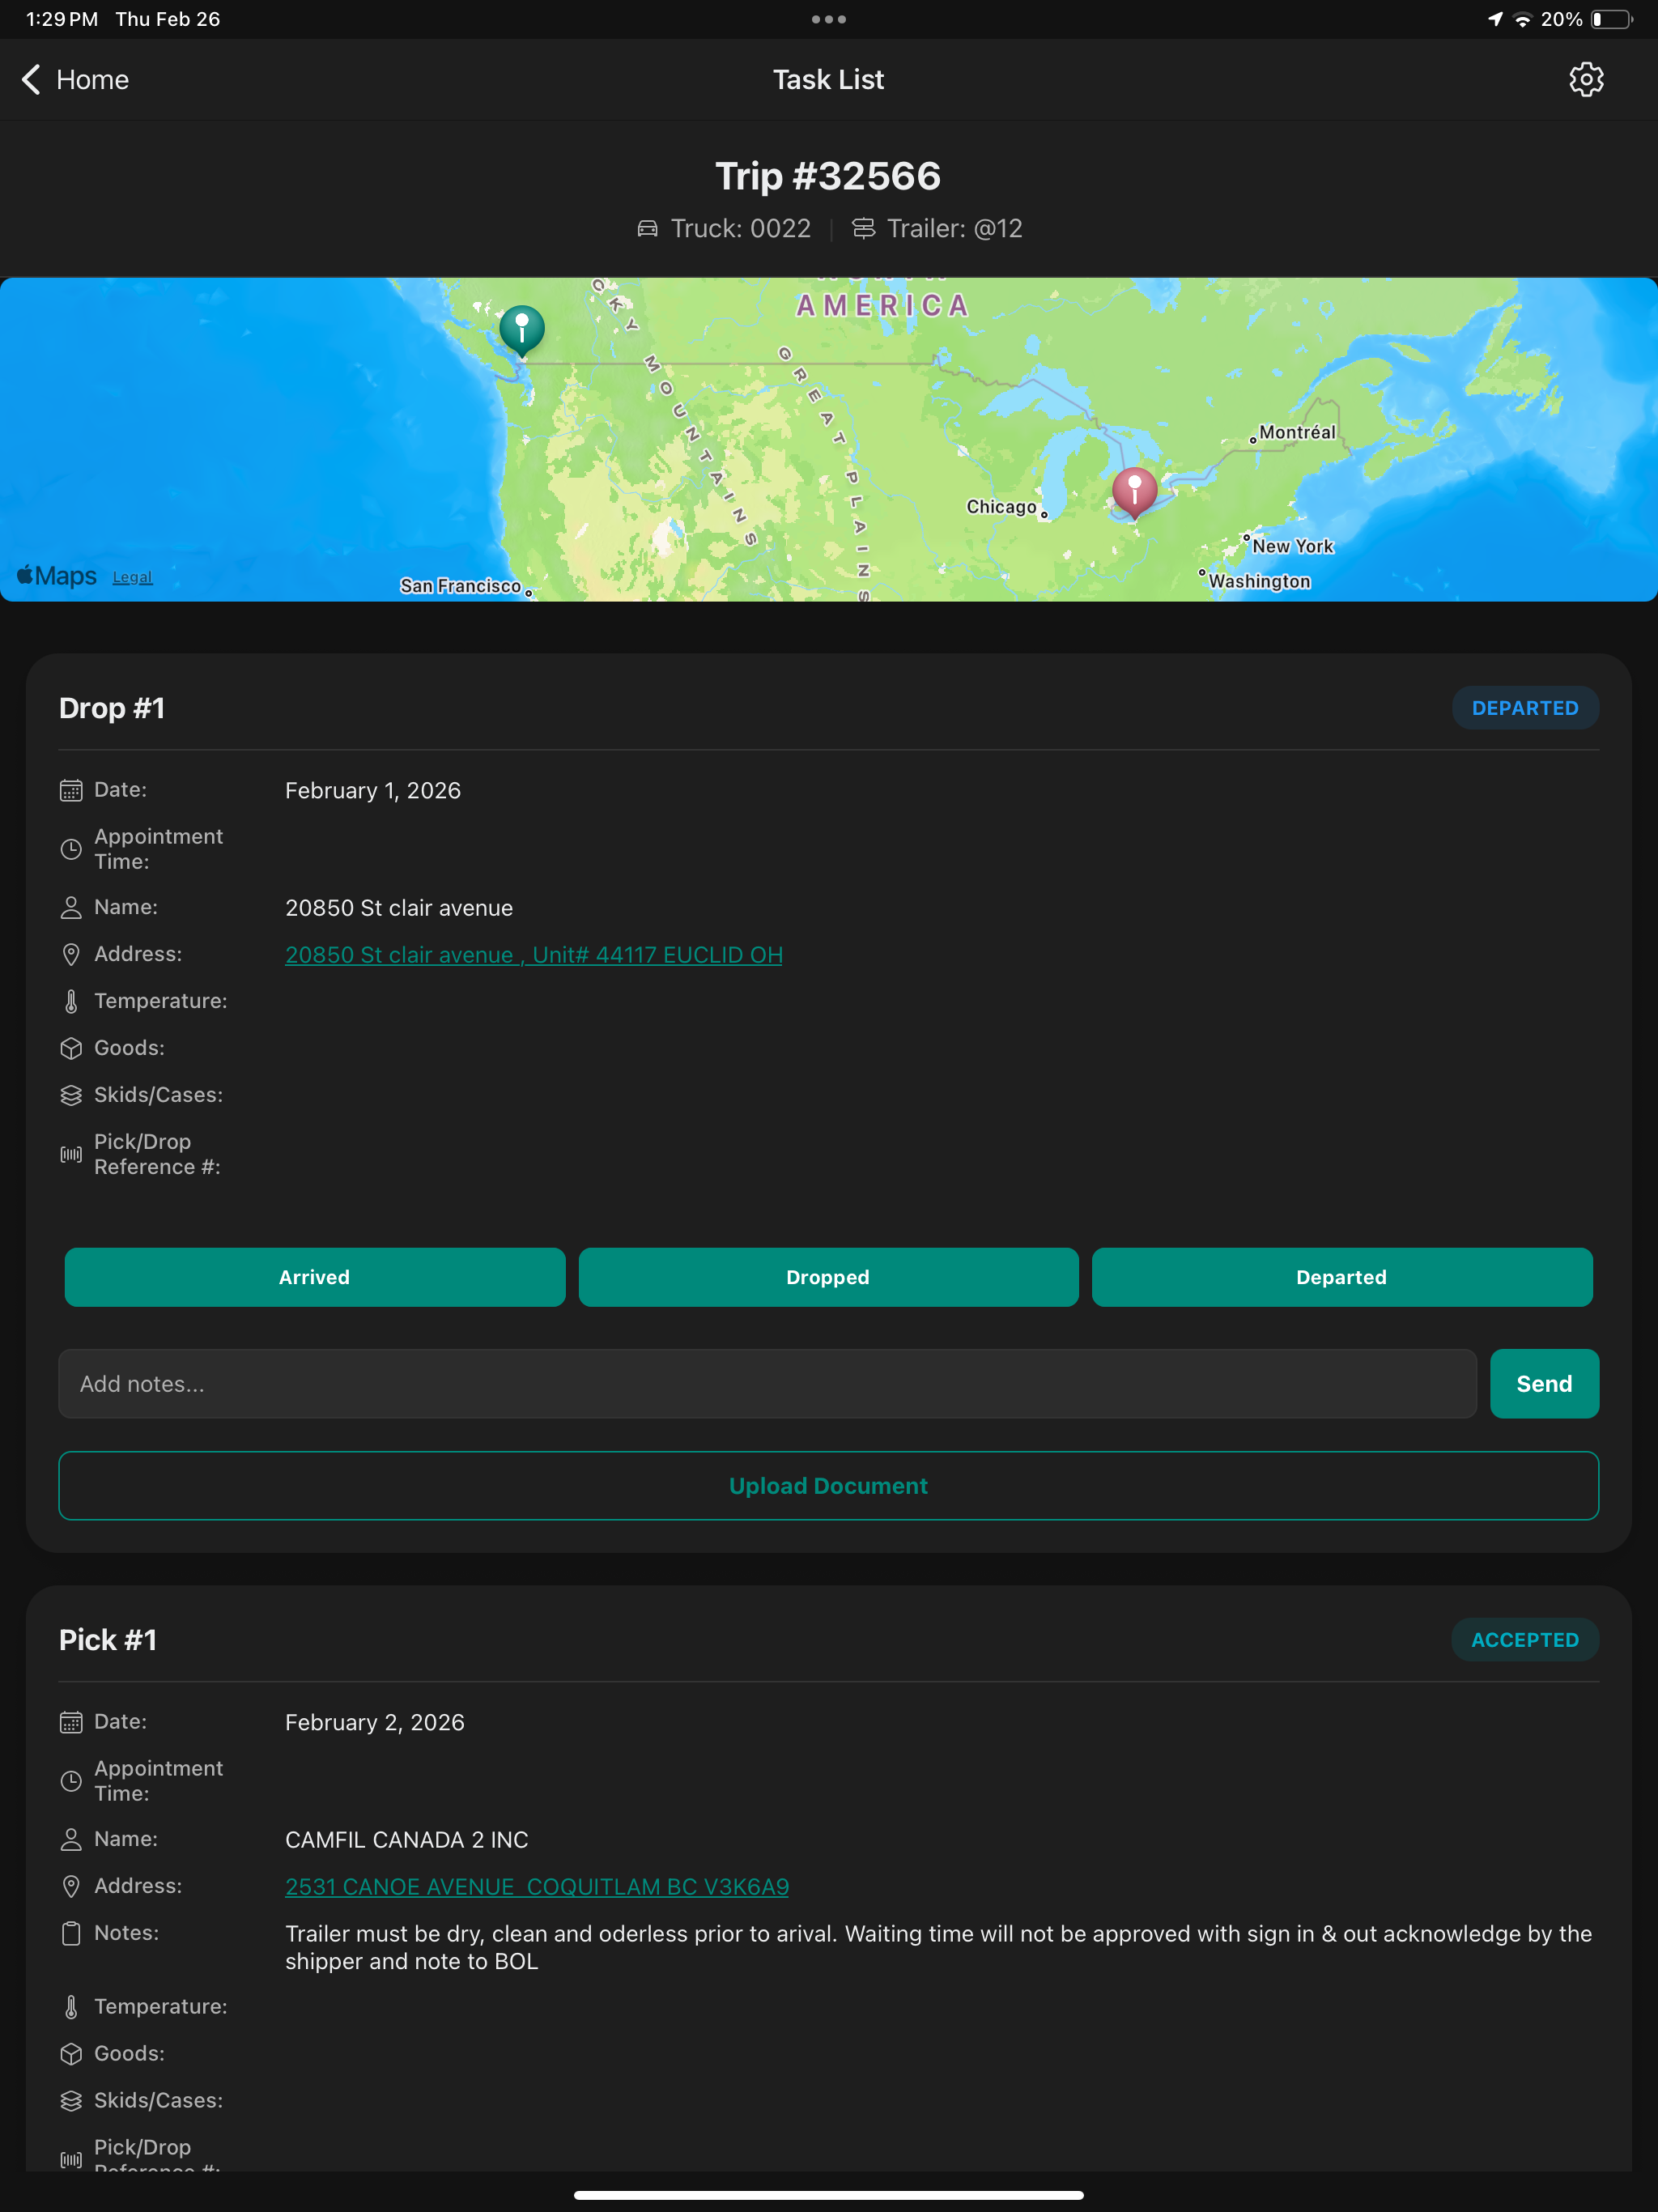Tap the location pin icon in Pick #1
The width and height of the screenshot is (1658, 2212).
pyautogui.click(x=71, y=1887)
